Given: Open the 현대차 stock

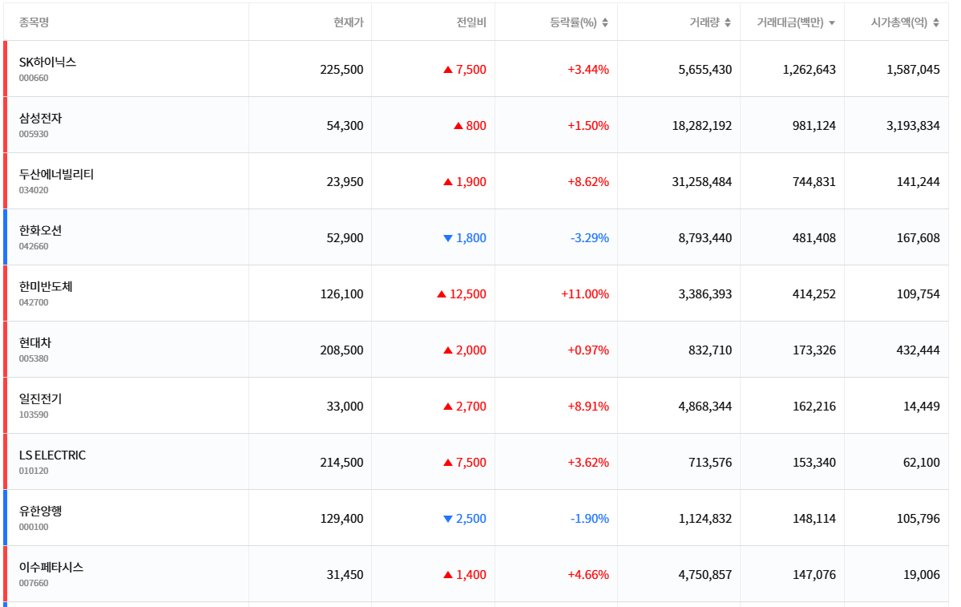Looking at the screenshot, I should coord(35,342).
